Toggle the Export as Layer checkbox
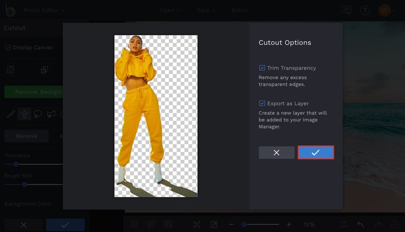405x232 pixels. (262, 104)
